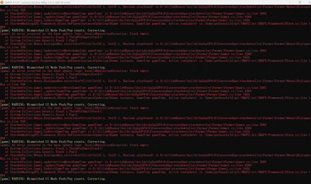Screen dimensions: 311x184
Task: Click the SMAPI chicken icon in title bar
Action: point(2,2)
